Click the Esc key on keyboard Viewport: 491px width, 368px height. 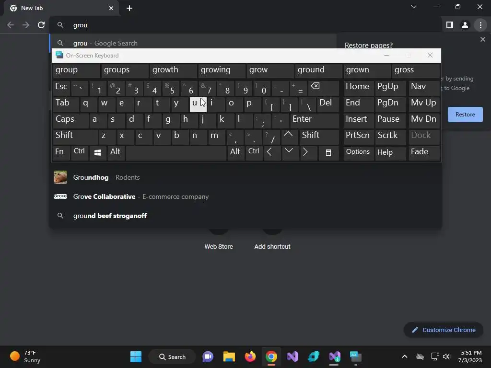coord(61,88)
